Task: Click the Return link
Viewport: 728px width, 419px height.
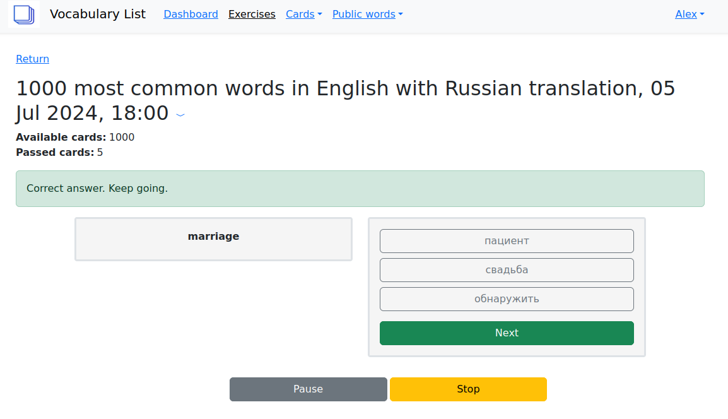Action: point(32,59)
